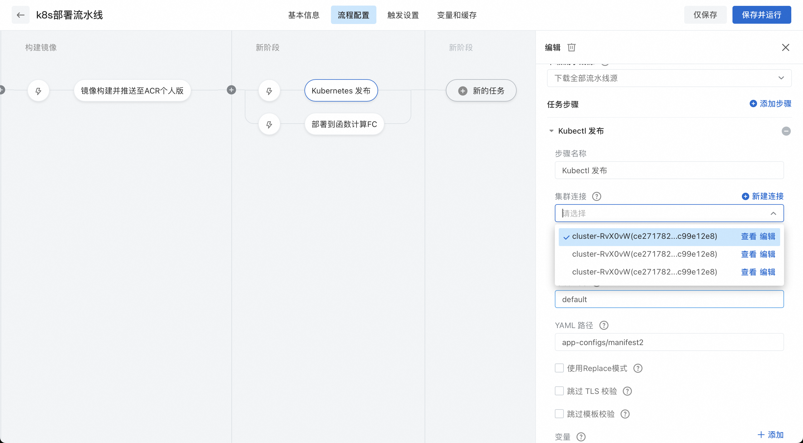Check the 跳过 TLS 校验 option
Image resolution: width=803 pixels, height=443 pixels.
(x=559, y=391)
